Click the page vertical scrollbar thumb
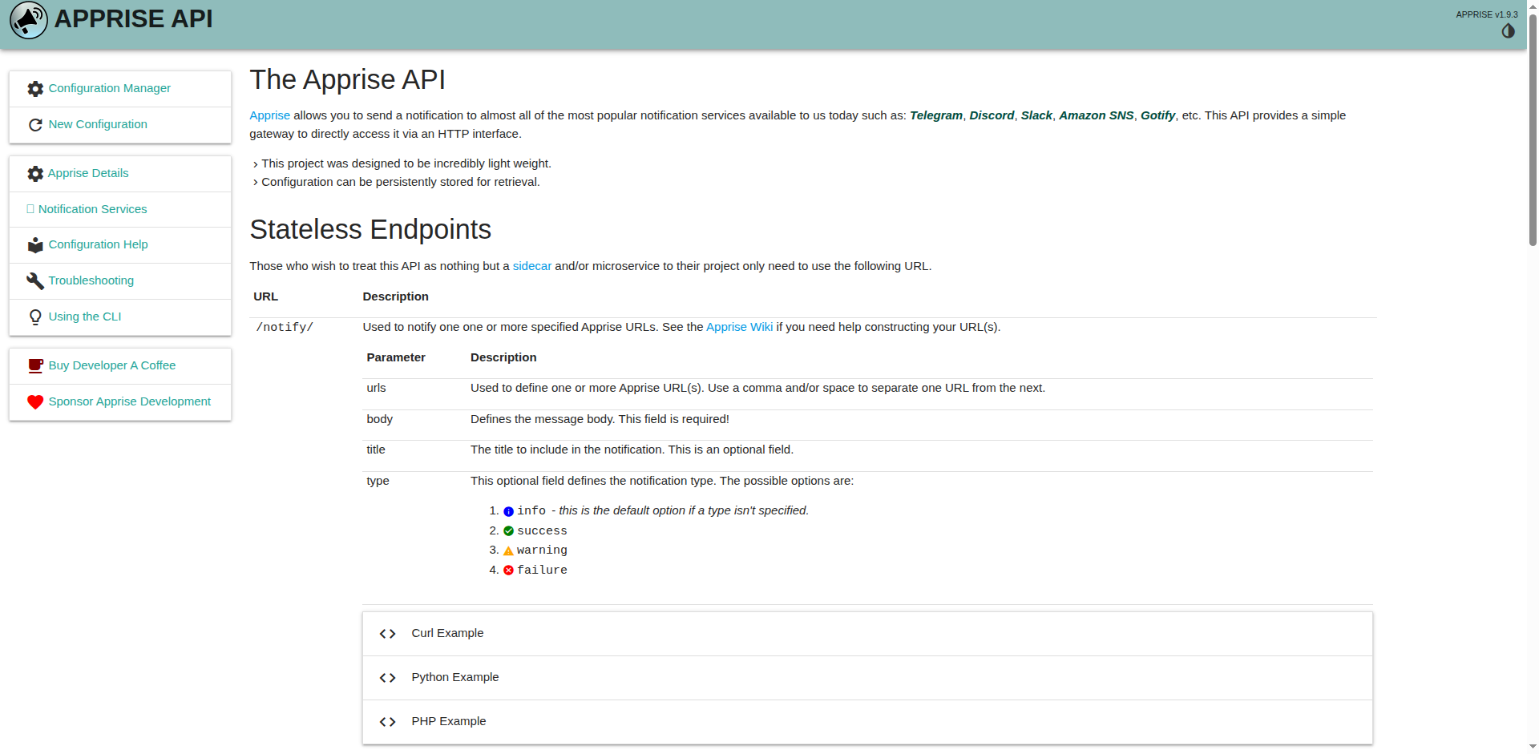This screenshot has width=1539, height=754. 1533,128
